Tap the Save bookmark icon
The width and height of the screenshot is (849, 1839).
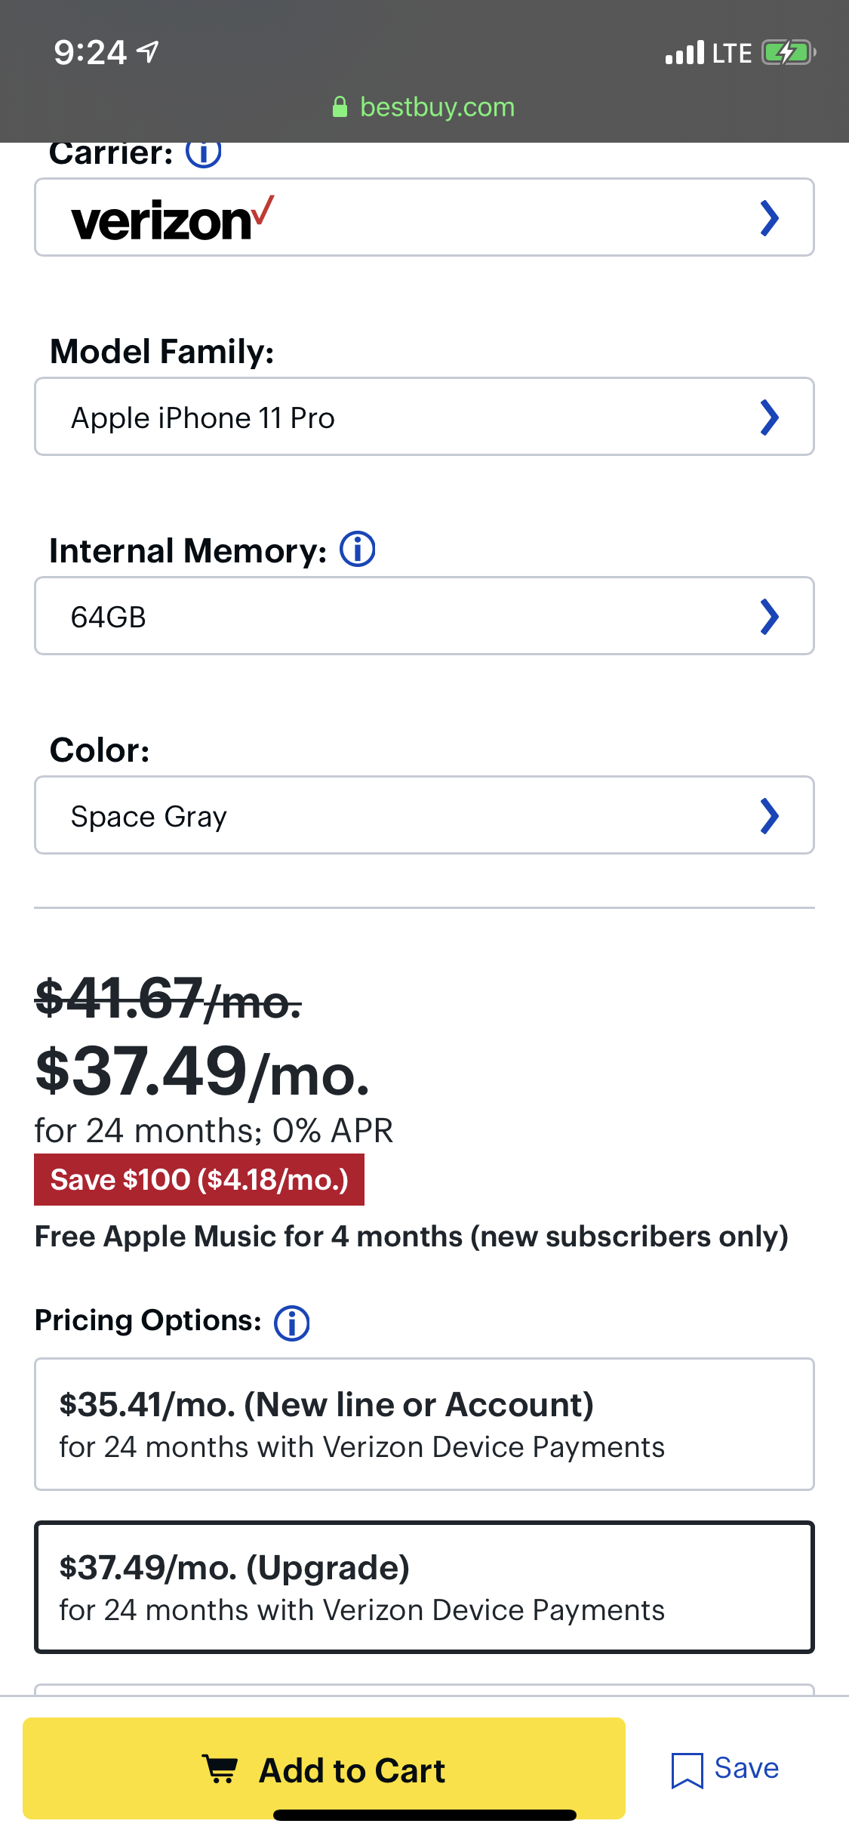(x=687, y=1770)
